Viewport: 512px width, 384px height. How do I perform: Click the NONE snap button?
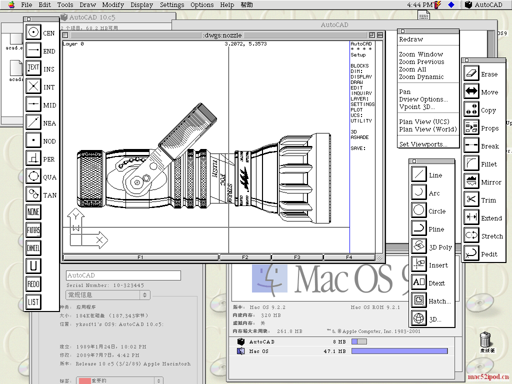(33, 212)
